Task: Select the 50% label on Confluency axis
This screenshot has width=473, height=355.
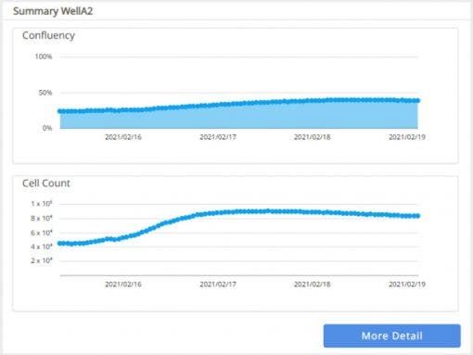Action: pos(45,93)
